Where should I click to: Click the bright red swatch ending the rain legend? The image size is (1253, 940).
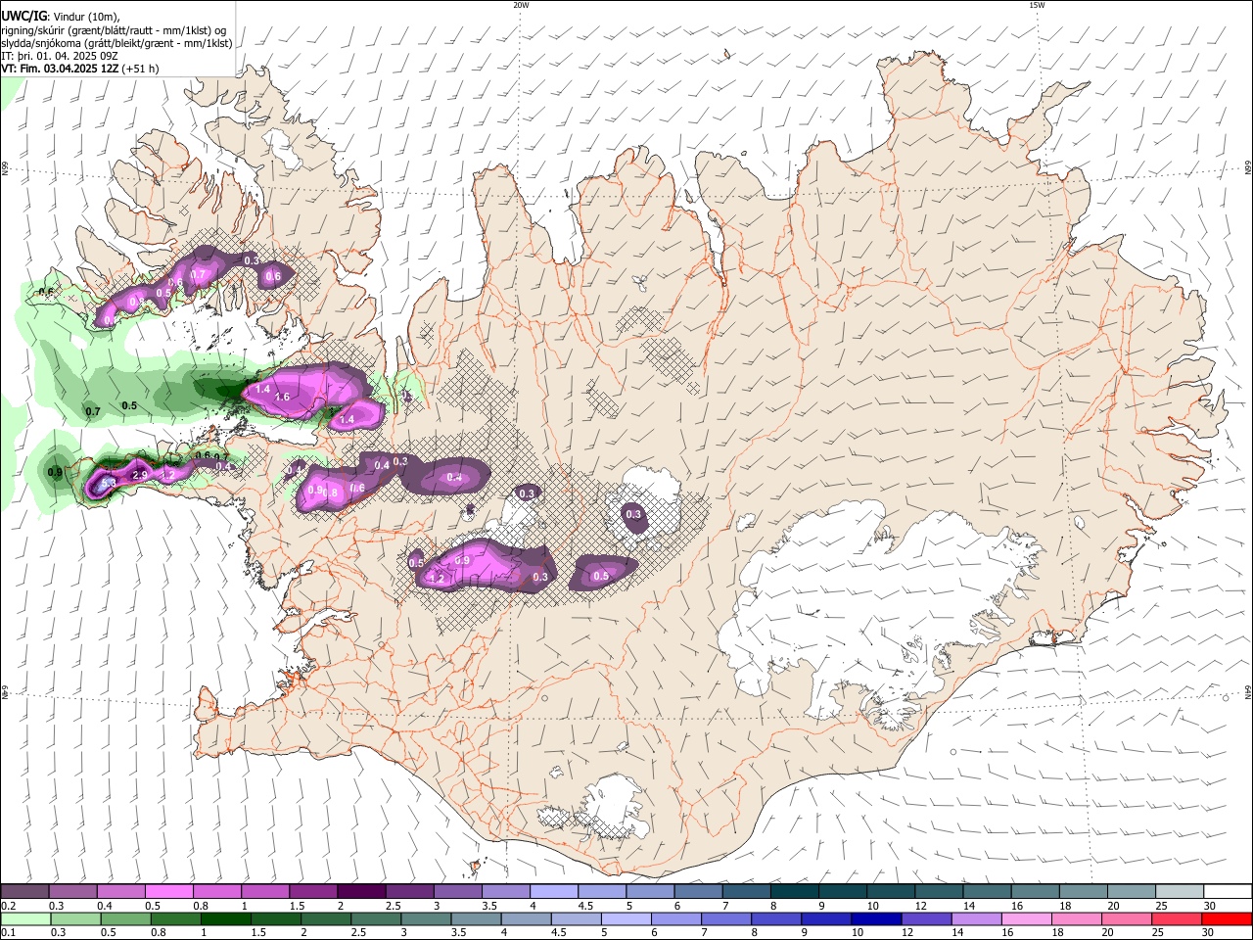1226,919
